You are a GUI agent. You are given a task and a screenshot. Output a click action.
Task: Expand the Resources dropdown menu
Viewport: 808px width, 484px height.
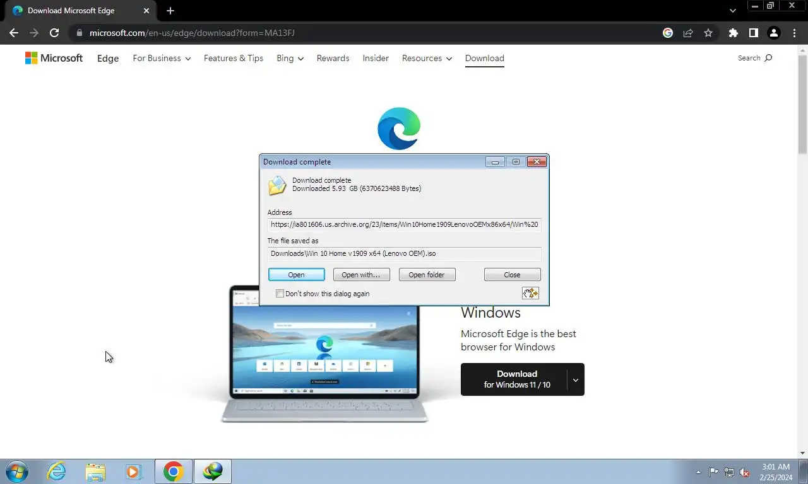click(427, 58)
